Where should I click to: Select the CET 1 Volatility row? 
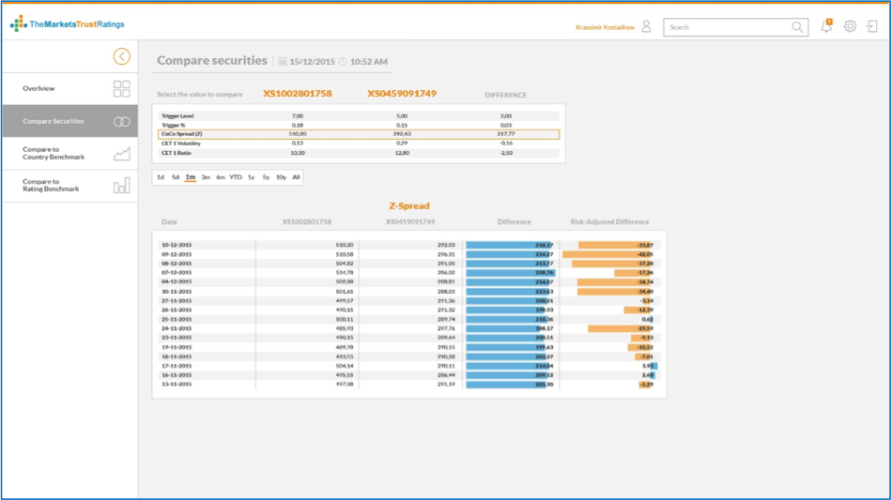(x=359, y=144)
